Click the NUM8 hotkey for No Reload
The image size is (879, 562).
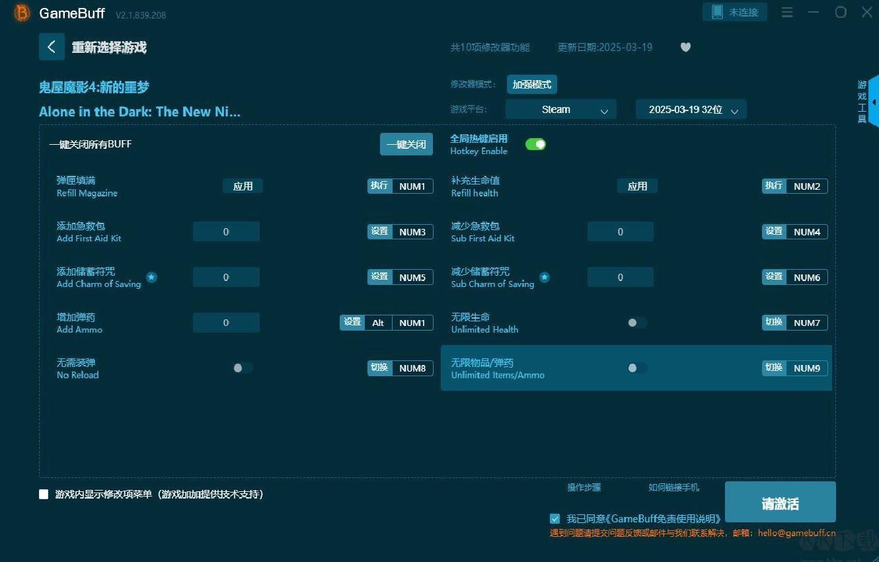pos(412,368)
